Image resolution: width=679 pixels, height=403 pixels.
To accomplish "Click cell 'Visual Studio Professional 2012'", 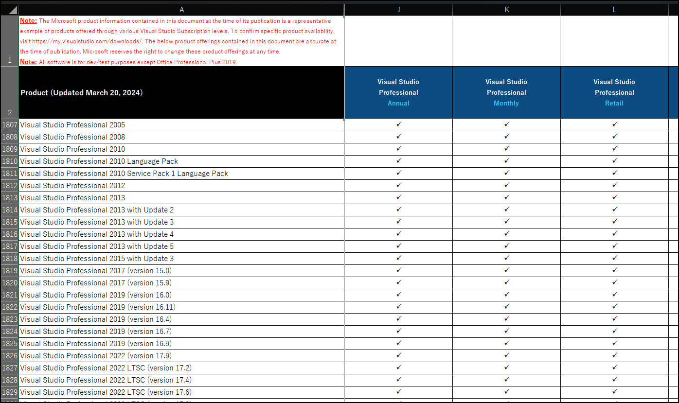I will click(x=181, y=186).
